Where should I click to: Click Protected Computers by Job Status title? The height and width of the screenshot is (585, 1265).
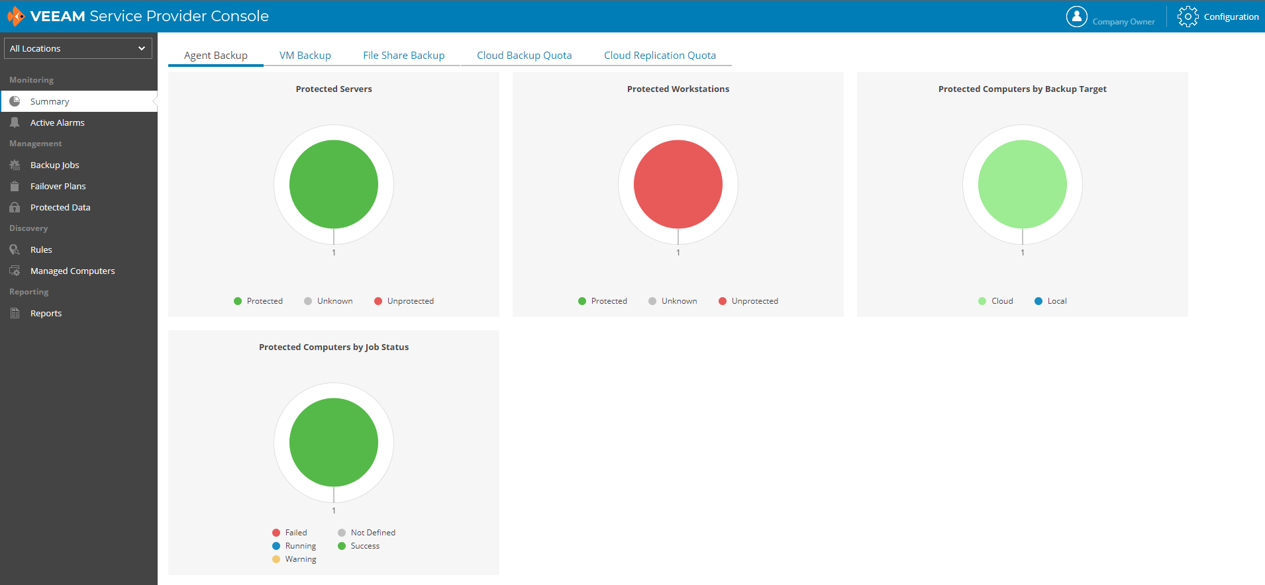(334, 347)
